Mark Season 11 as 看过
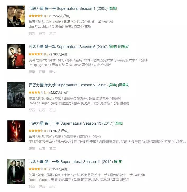 point(52,187)
